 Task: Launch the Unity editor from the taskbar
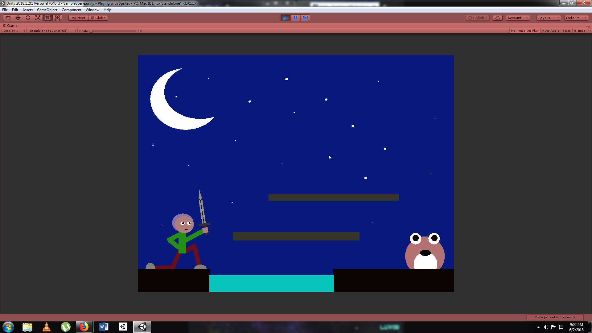coord(142,327)
